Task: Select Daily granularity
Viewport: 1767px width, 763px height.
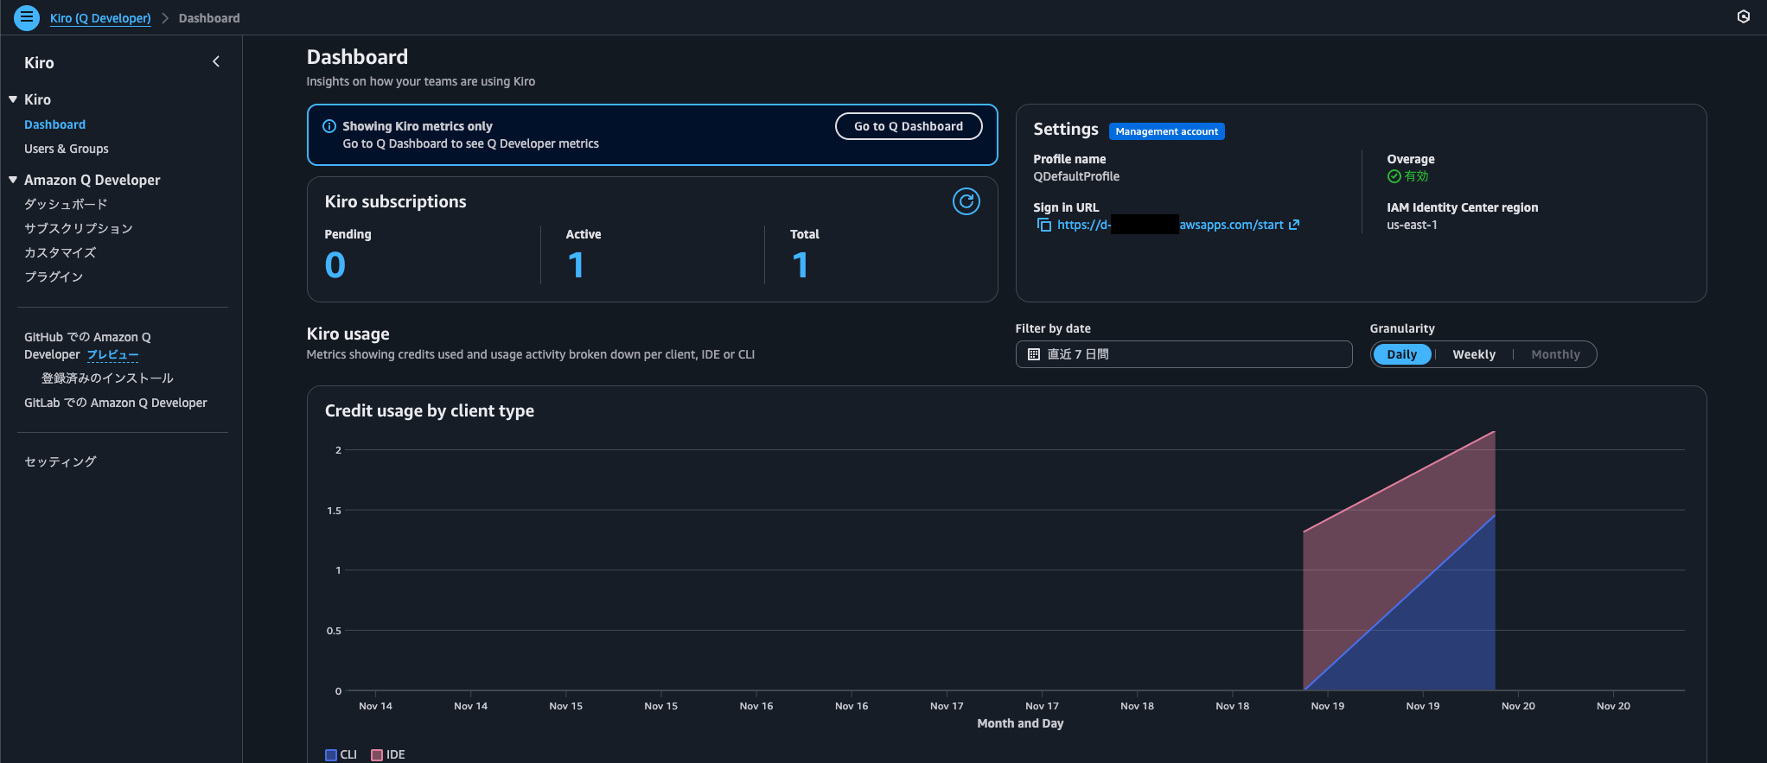Action: 1401,354
